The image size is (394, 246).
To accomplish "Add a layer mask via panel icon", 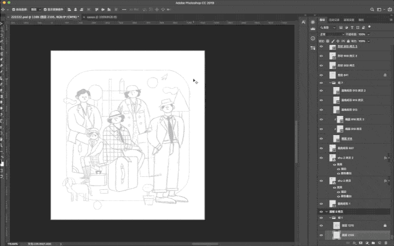I will pos(361,243).
